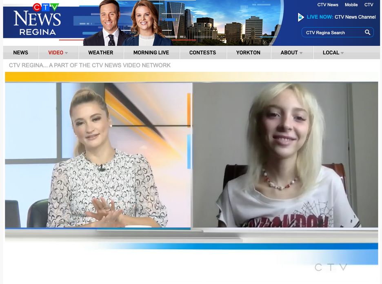Open the Mobile link at top right
The image size is (382, 284).
click(x=351, y=4)
